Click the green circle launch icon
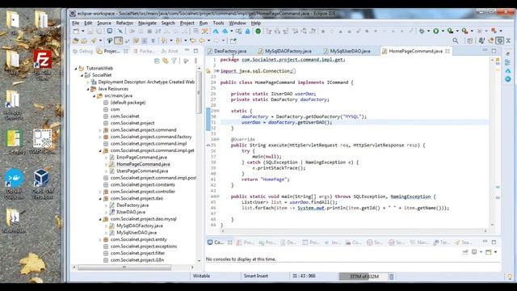The image size is (517, 291). (258, 31)
